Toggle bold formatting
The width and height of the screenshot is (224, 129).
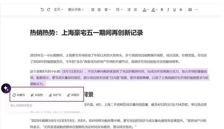click(x=162, y=9)
